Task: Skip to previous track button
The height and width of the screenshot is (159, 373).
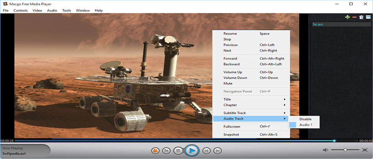Action: point(206,151)
